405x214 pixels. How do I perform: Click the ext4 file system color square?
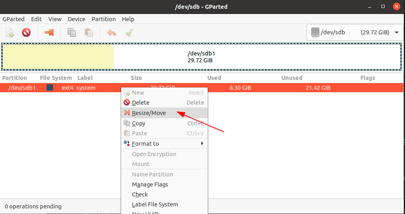point(50,87)
